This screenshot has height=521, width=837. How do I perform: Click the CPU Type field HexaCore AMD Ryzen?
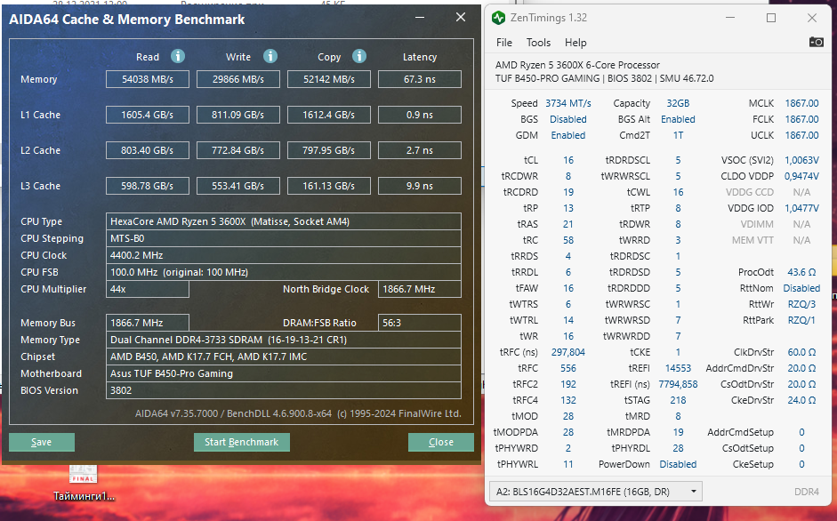(x=284, y=221)
